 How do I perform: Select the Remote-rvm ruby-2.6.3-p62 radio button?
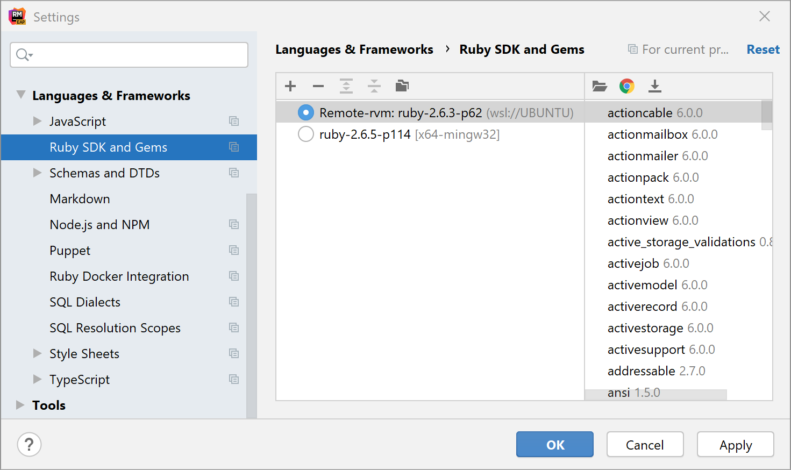click(305, 112)
